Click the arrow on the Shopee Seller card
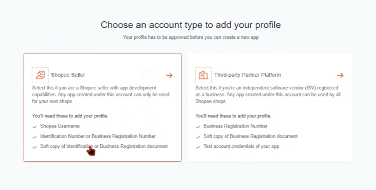The image size is (376, 190). coord(169,75)
